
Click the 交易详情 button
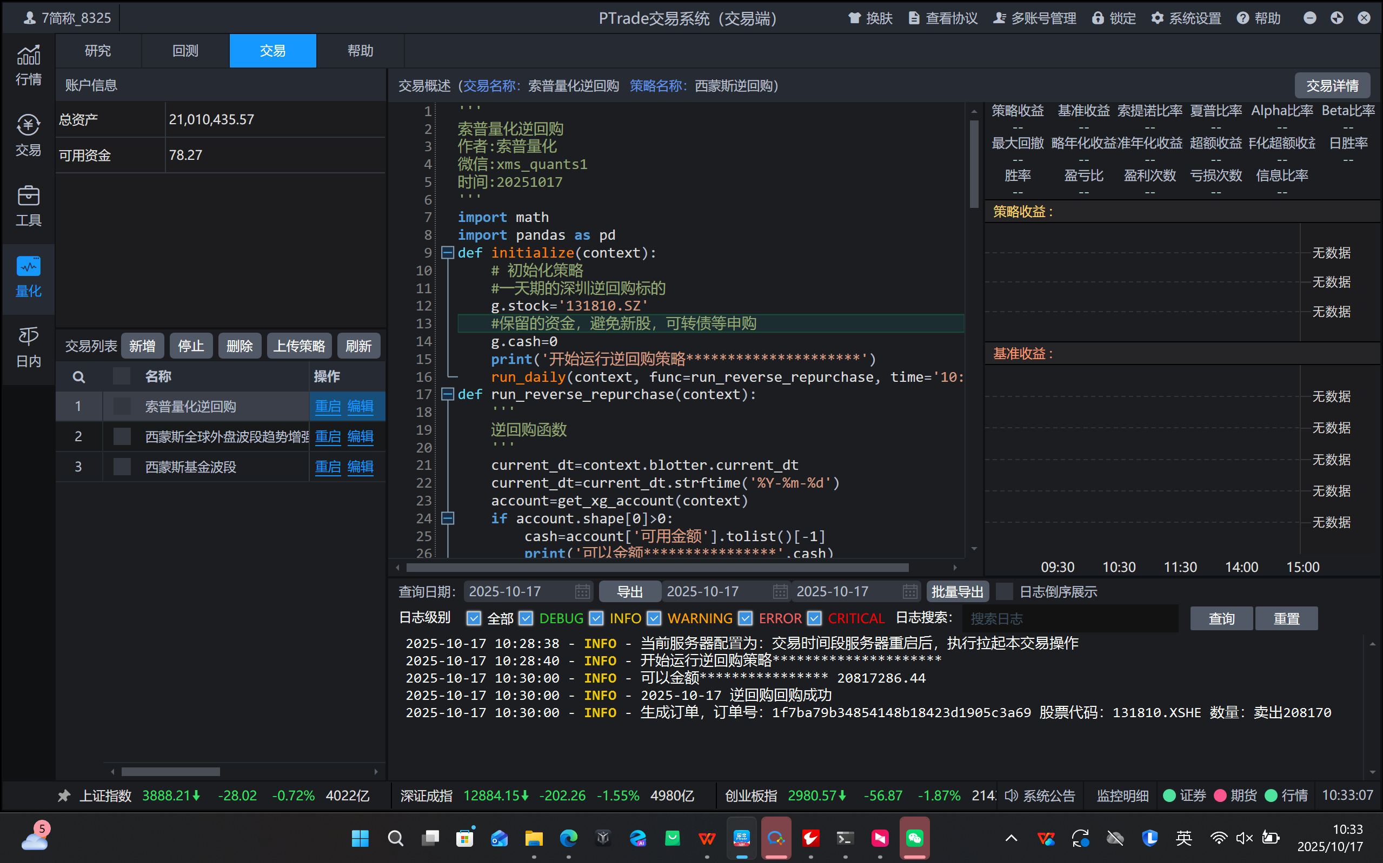pyautogui.click(x=1332, y=86)
